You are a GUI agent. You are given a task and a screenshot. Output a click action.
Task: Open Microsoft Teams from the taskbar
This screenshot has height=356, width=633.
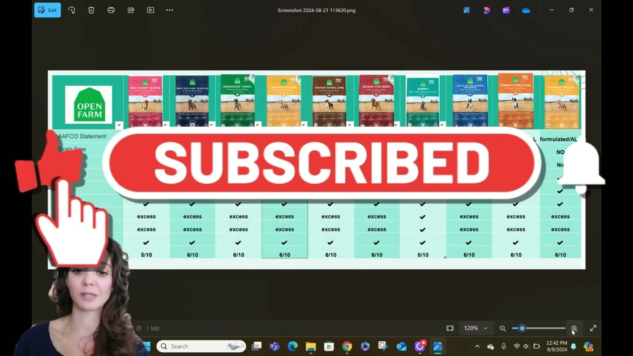(x=274, y=346)
